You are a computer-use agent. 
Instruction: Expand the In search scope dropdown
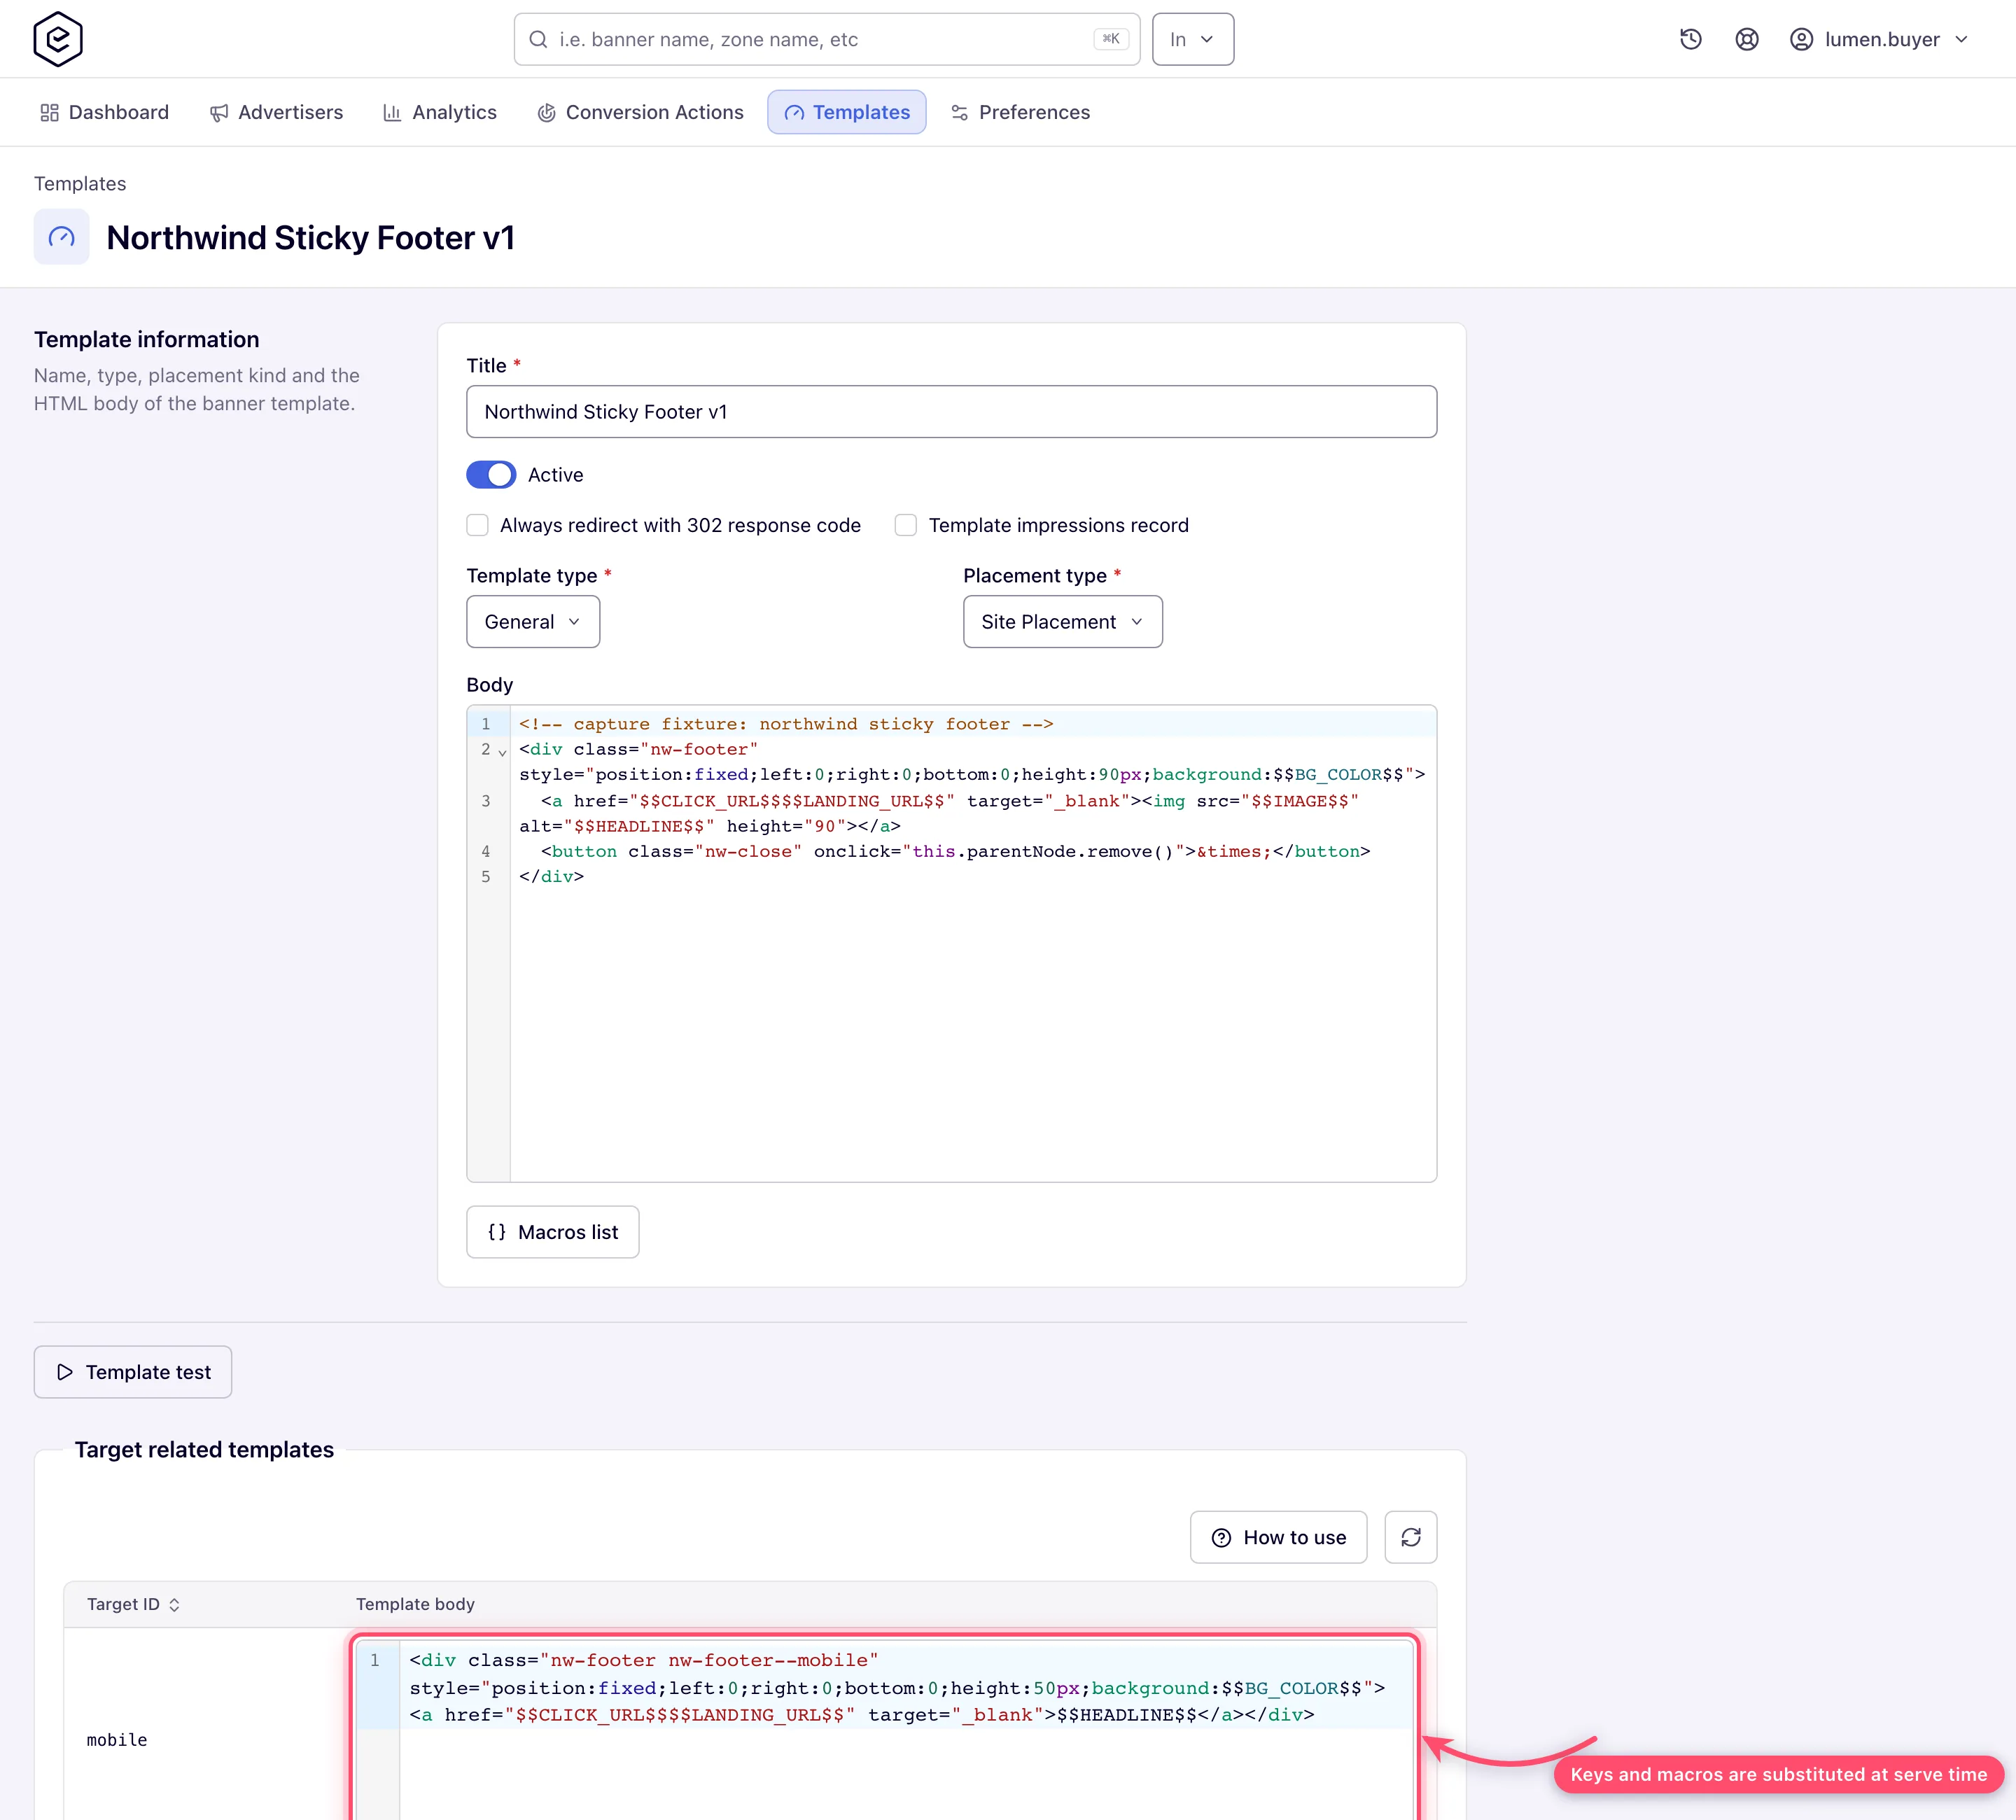click(x=1192, y=39)
